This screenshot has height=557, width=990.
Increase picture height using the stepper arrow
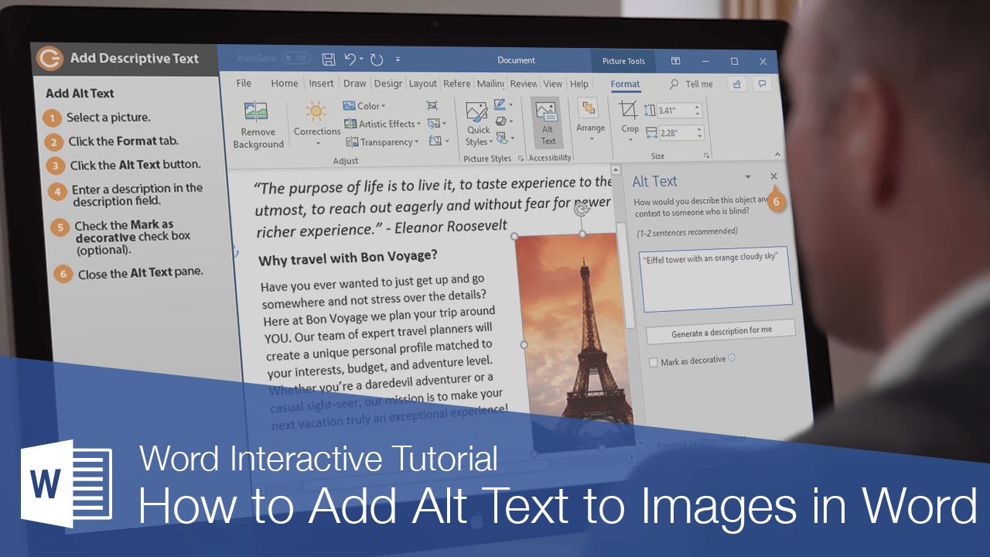(697, 106)
